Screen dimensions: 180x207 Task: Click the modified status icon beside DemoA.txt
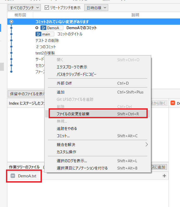click(x=13, y=176)
